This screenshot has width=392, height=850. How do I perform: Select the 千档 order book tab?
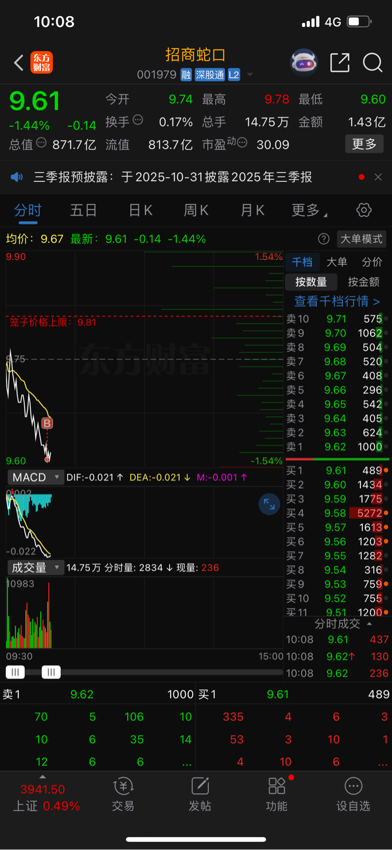302,262
